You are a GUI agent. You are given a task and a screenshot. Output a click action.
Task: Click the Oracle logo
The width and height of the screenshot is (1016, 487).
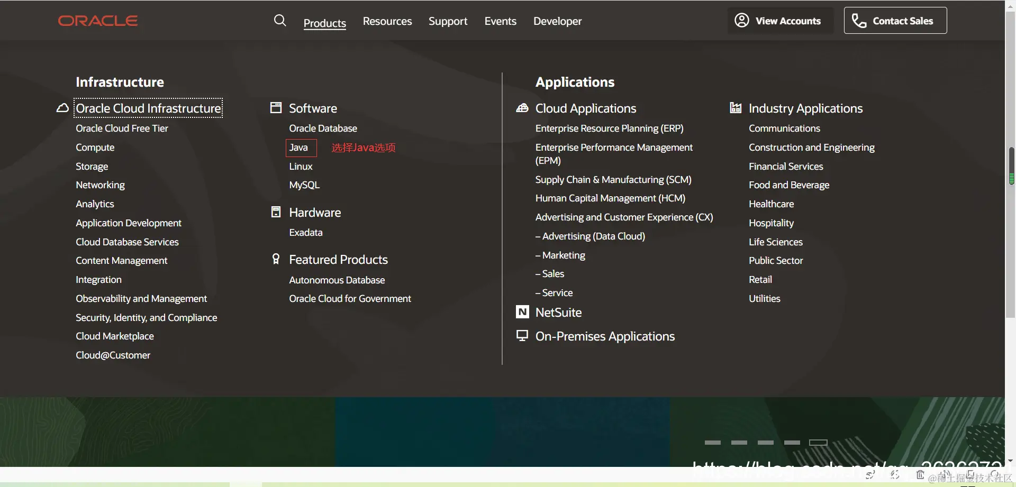(98, 21)
